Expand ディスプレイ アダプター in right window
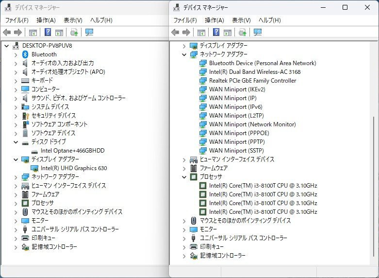379x278 pixels. tap(184, 46)
